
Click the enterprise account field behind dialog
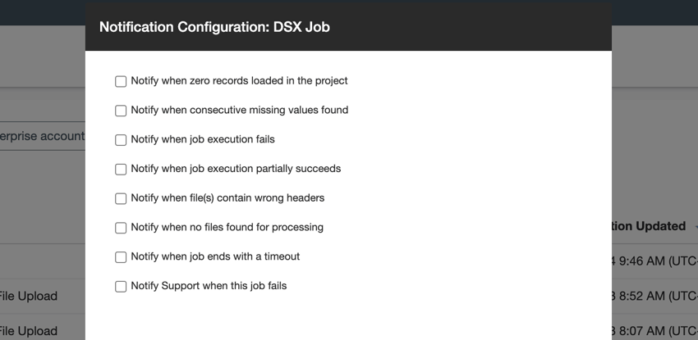42,136
